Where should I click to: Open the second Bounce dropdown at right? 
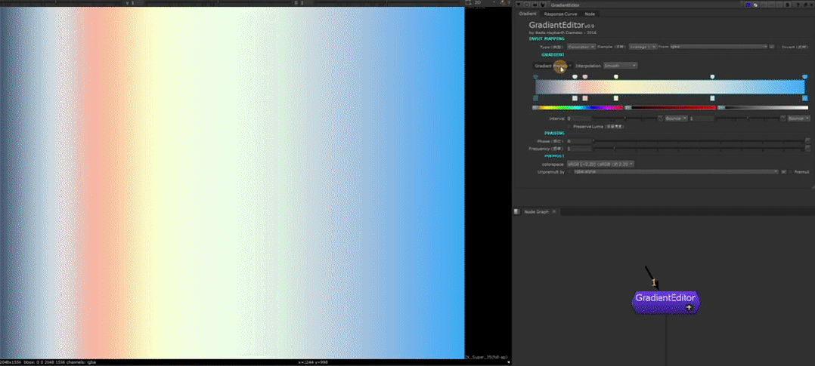[x=799, y=119]
